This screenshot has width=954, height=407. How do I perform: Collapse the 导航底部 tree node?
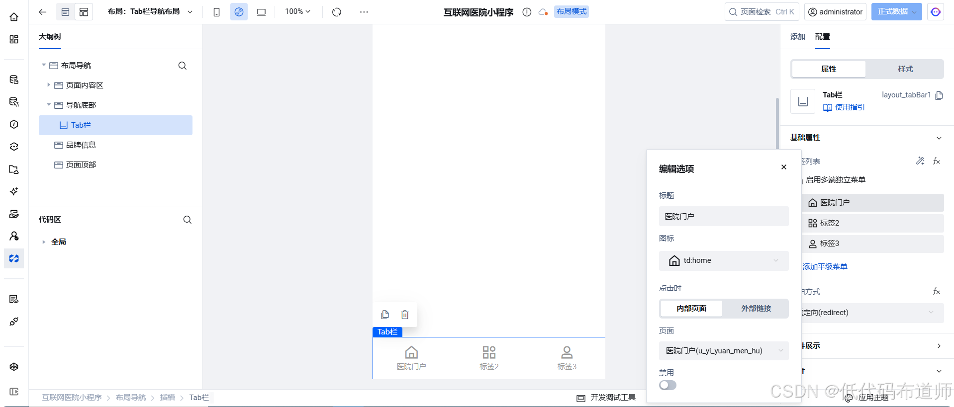tap(49, 105)
